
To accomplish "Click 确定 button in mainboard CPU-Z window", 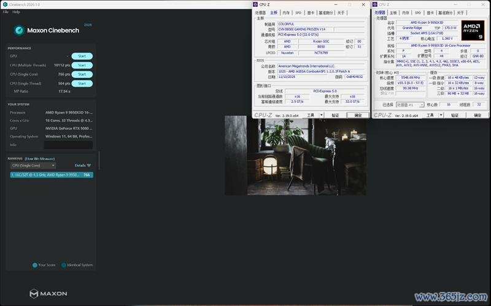I will (x=358, y=115).
